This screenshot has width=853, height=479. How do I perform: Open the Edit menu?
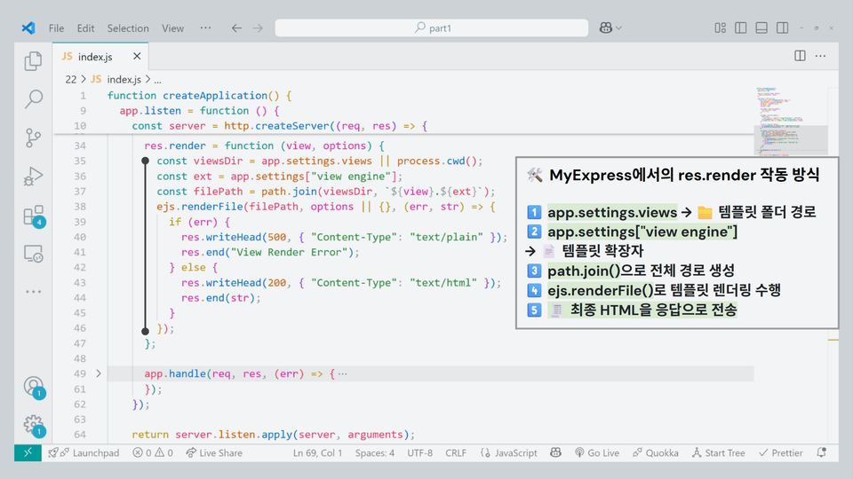[x=85, y=28]
